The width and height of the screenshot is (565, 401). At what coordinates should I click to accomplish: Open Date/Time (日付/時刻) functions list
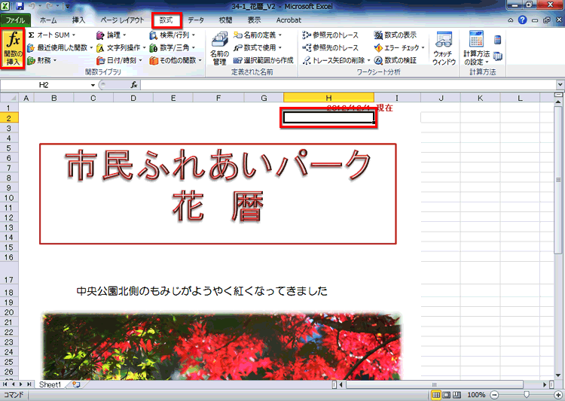120,60
